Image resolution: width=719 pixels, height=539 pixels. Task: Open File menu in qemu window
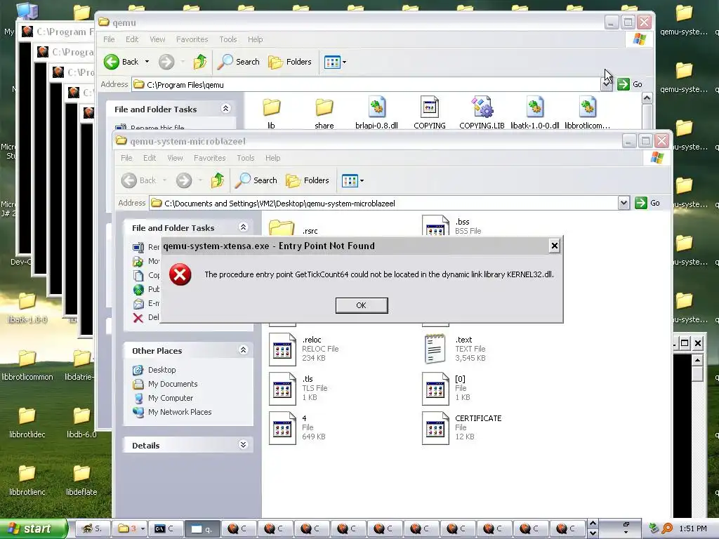109,39
